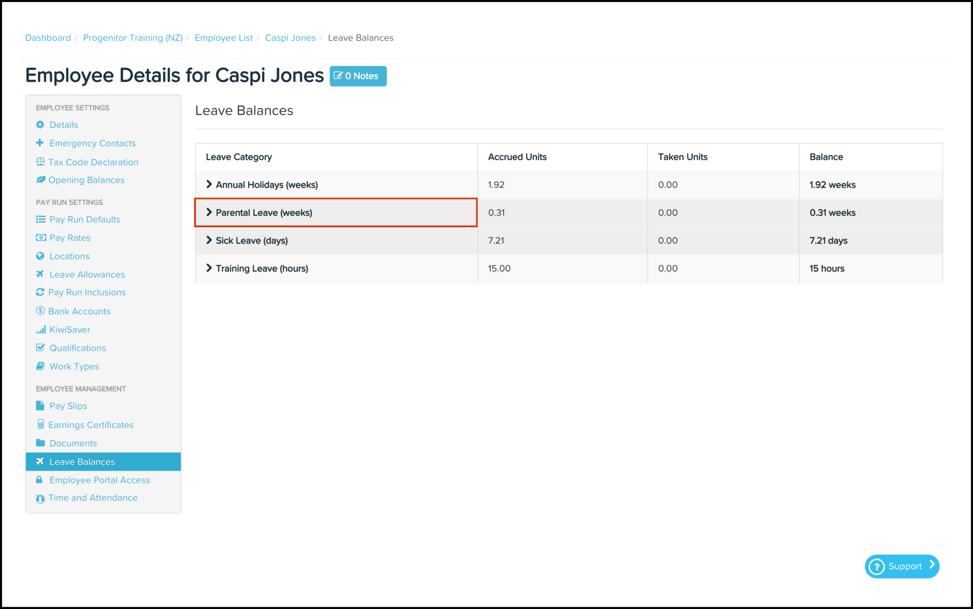Open the Employee List breadcrumb link

[x=224, y=38]
